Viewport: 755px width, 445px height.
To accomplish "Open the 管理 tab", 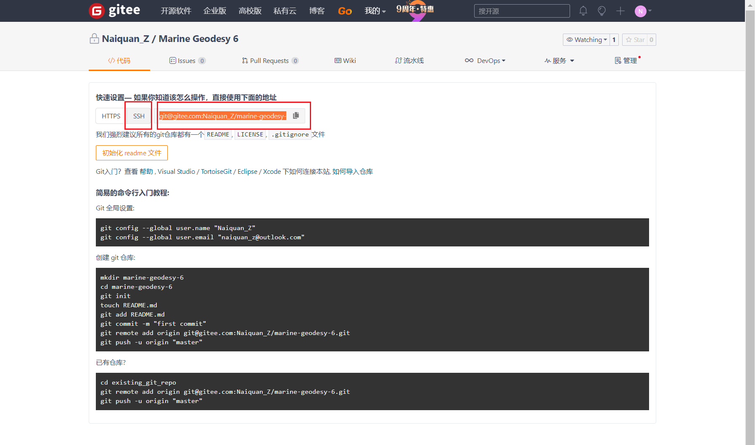I will click(626, 60).
